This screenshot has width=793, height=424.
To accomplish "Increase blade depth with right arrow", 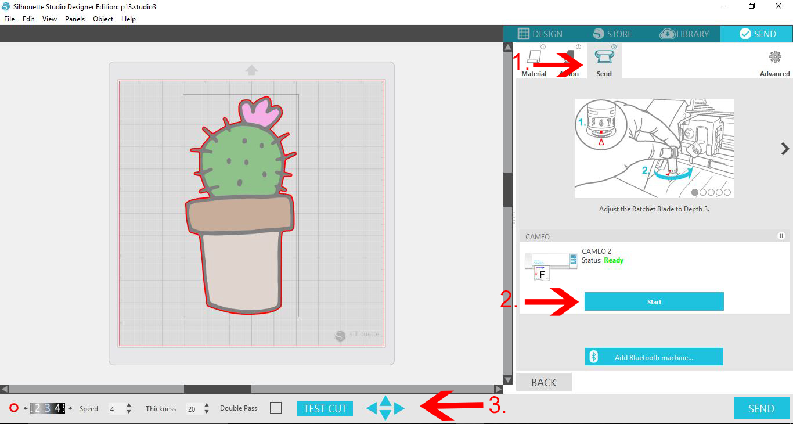I will click(x=70, y=408).
